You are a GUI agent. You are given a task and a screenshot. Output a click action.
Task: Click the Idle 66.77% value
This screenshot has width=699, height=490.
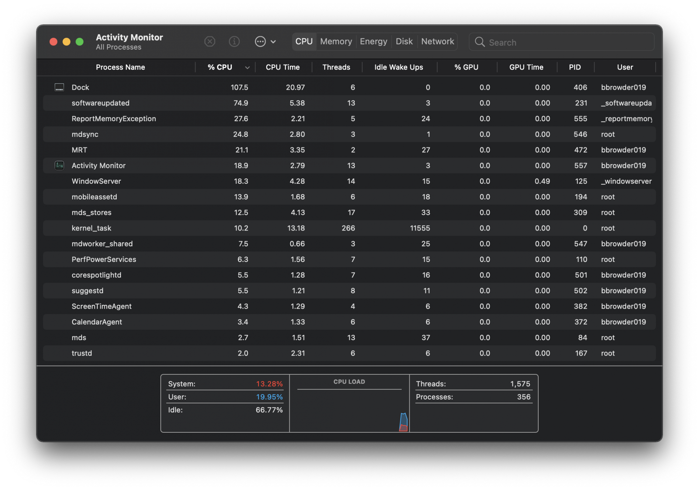269,410
